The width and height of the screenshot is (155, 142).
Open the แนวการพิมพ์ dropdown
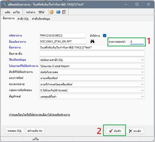click(142, 78)
